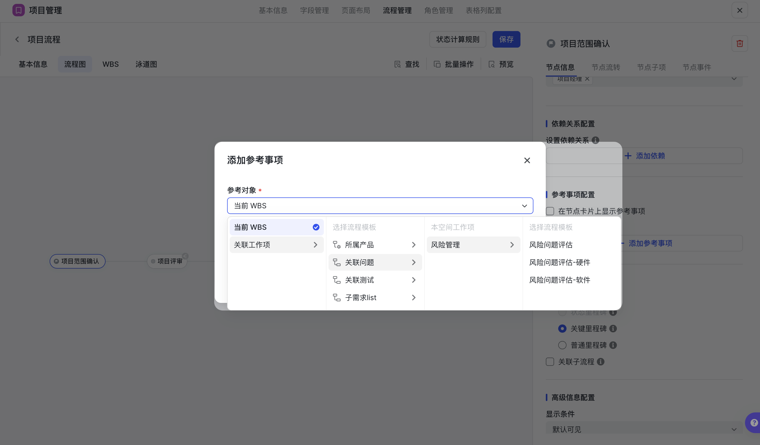Open the 节点流转 panel tab

tap(606, 67)
